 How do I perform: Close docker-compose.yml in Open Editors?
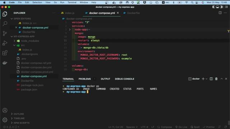pos(16,28)
